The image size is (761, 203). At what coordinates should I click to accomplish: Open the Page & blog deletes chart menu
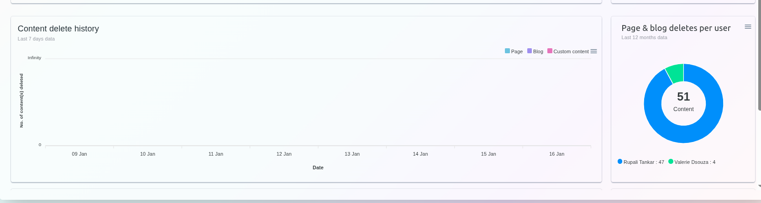tap(748, 27)
